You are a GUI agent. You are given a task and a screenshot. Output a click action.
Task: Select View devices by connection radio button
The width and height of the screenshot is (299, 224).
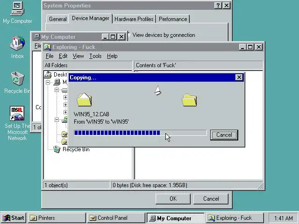pos(162,35)
